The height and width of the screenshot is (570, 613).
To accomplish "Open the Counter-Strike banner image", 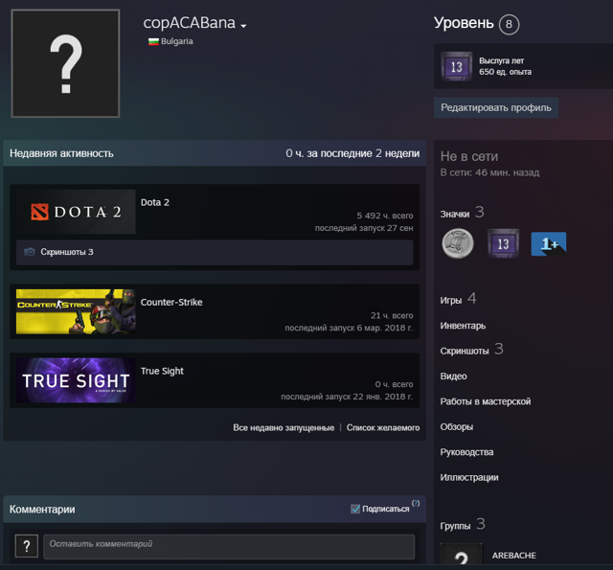I will pos(76,311).
